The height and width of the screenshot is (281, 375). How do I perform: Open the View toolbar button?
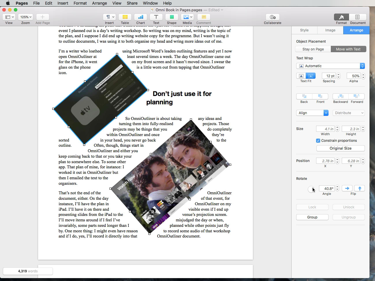click(9, 17)
